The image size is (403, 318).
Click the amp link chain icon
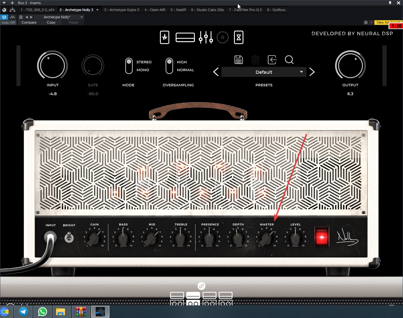[x=201, y=286]
